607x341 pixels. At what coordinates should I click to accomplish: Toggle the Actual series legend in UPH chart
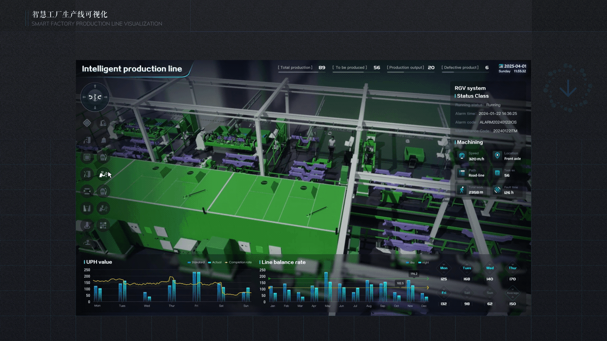tap(214, 262)
